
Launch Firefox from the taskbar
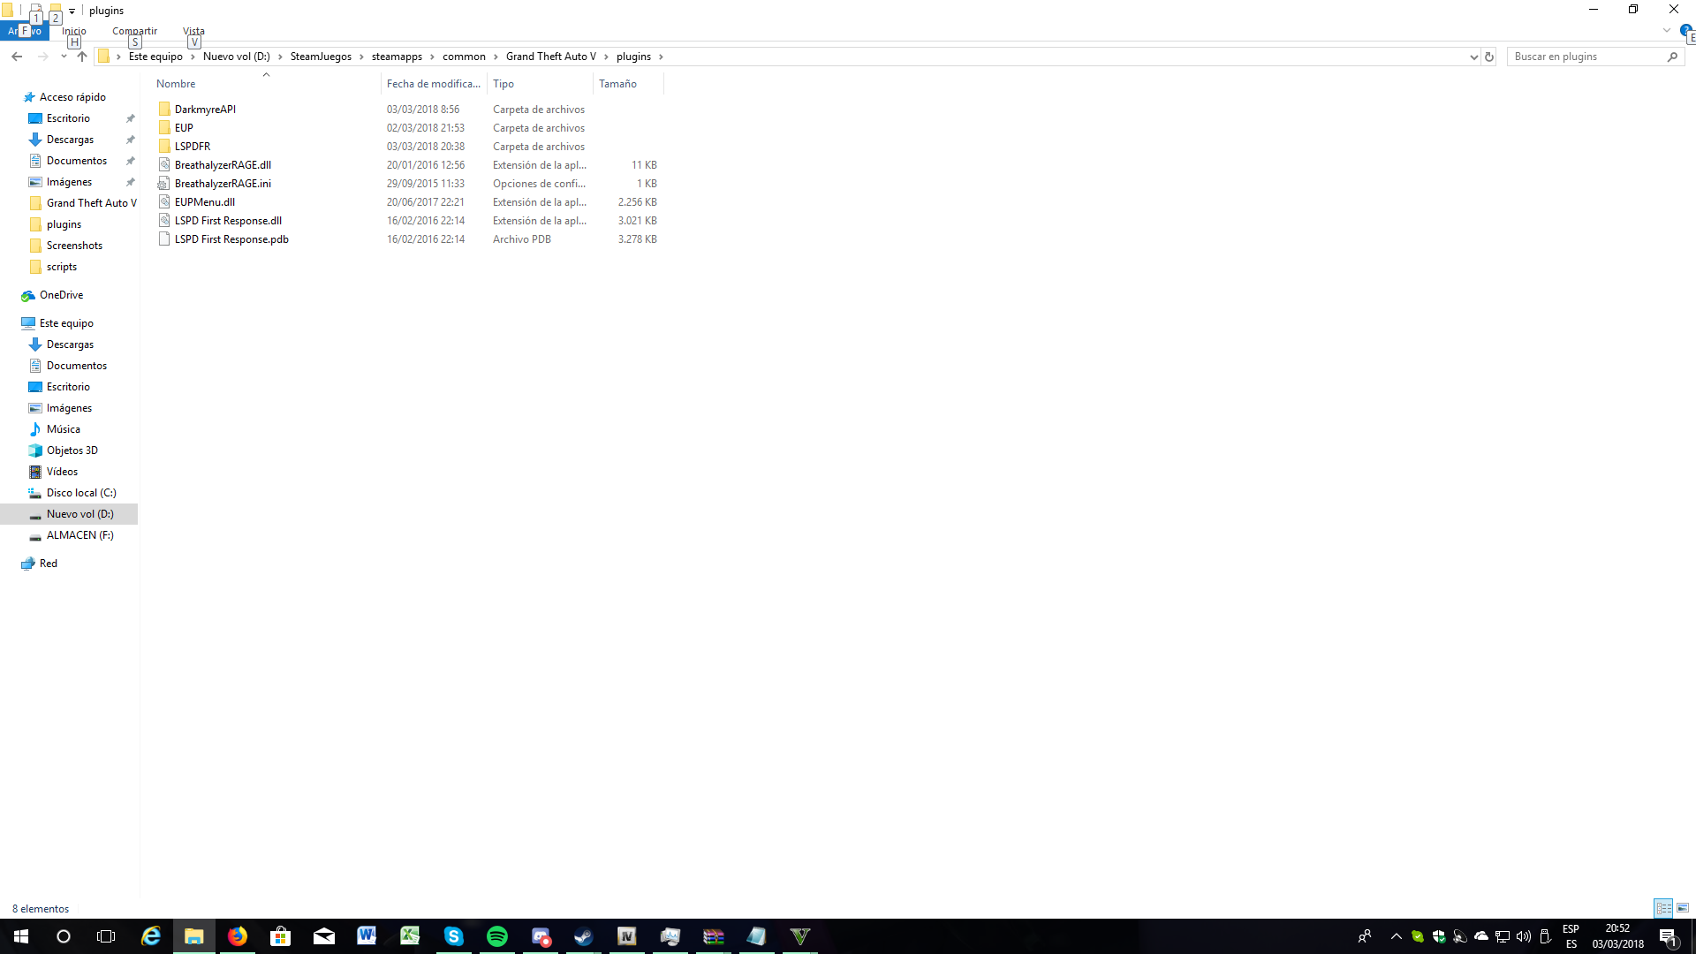(238, 936)
